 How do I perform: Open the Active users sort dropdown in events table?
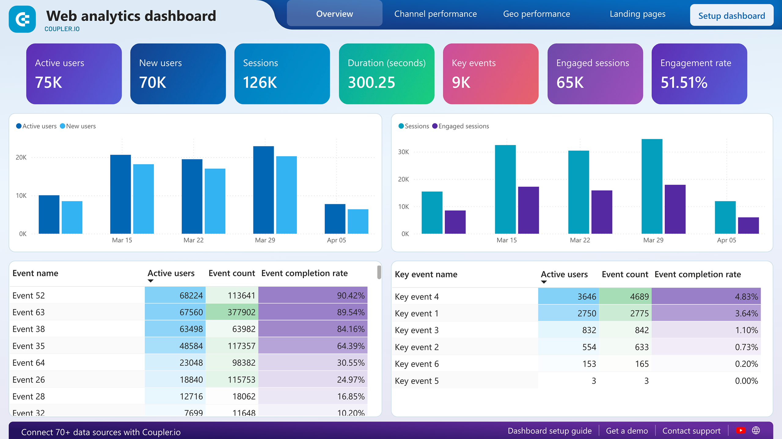[150, 280]
